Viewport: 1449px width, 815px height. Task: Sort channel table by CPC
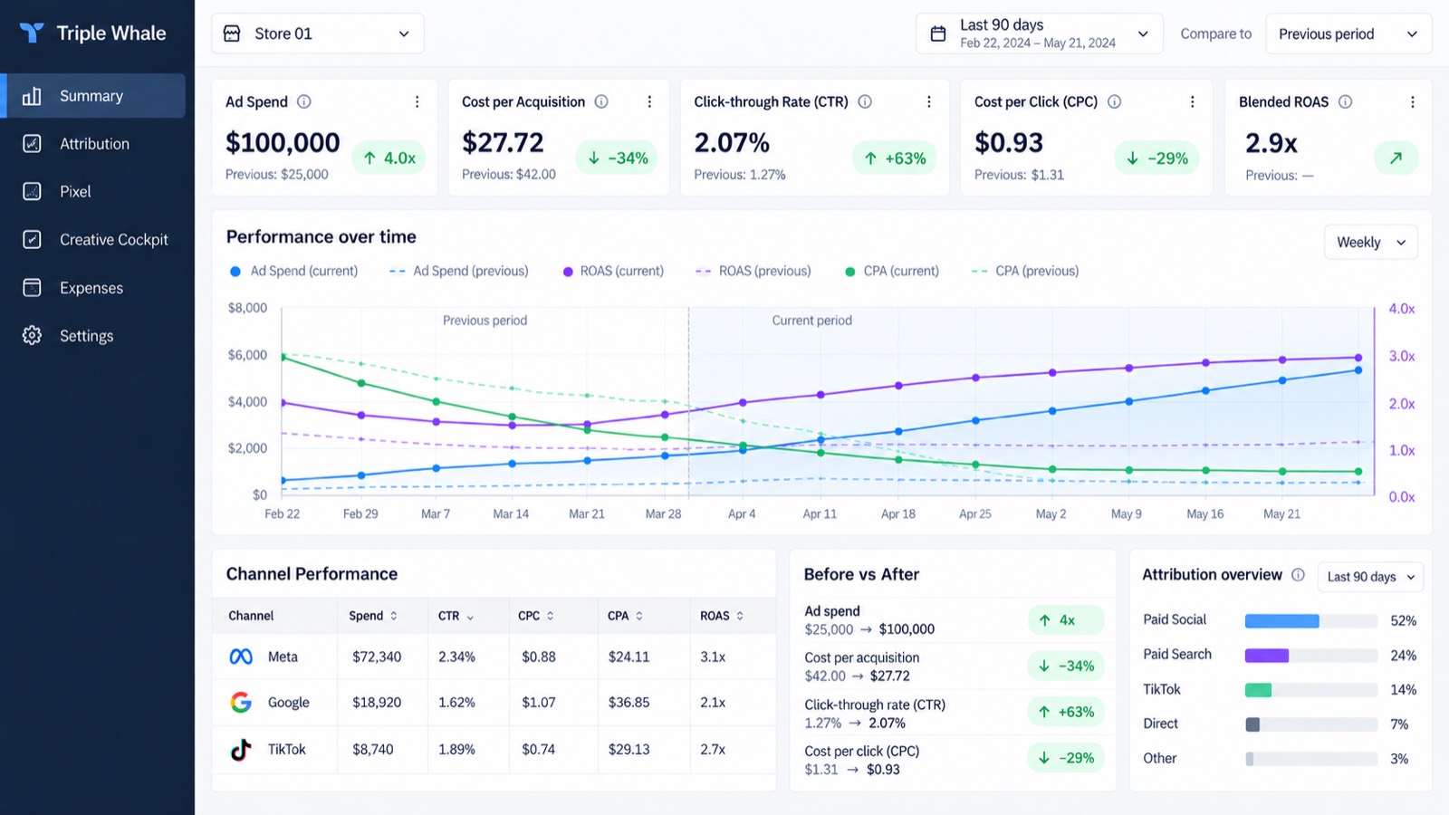tap(535, 616)
